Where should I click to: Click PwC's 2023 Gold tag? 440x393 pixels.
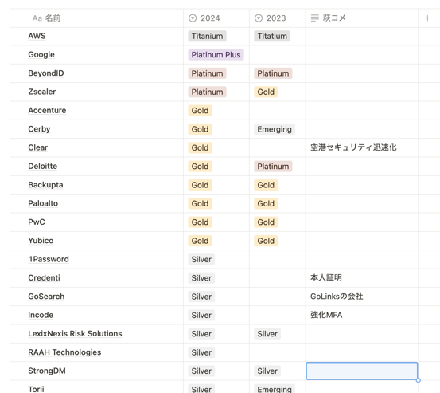pos(266,222)
